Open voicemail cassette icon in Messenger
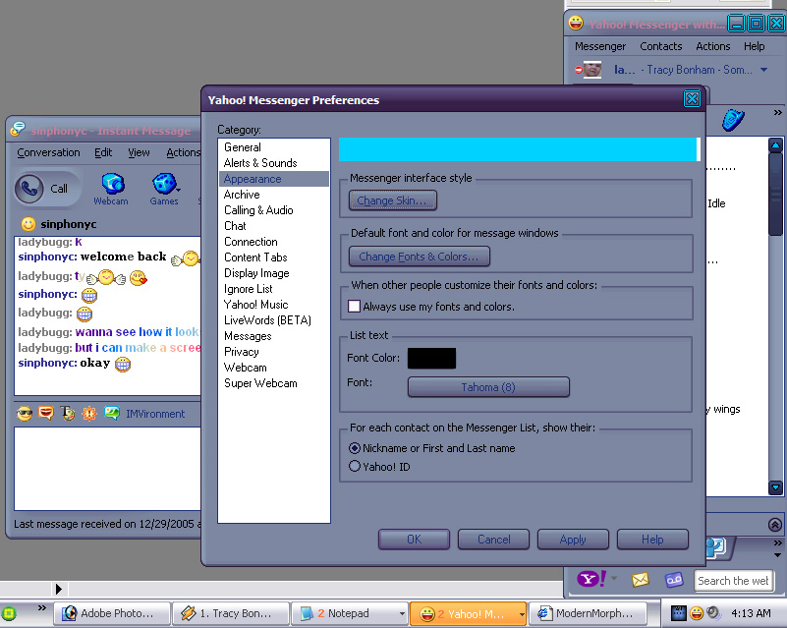This screenshot has width=787, height=628. [674, 580]
